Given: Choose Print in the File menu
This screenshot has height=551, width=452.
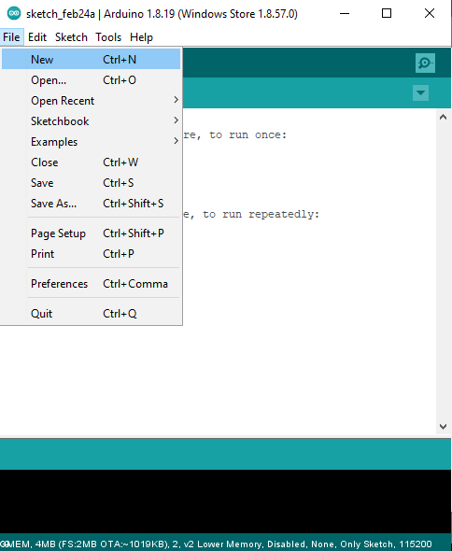Looking at the screenshot, I should coord(91,254).
